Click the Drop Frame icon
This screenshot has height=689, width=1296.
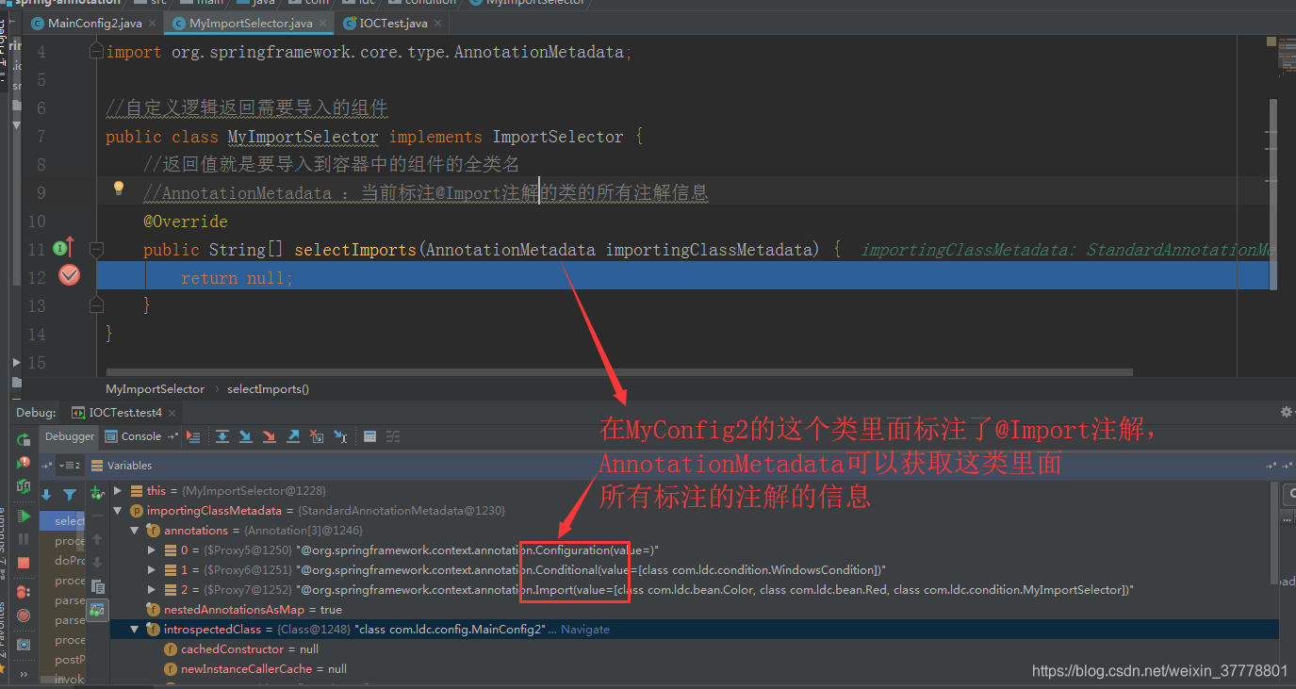[x=317, y=436]
